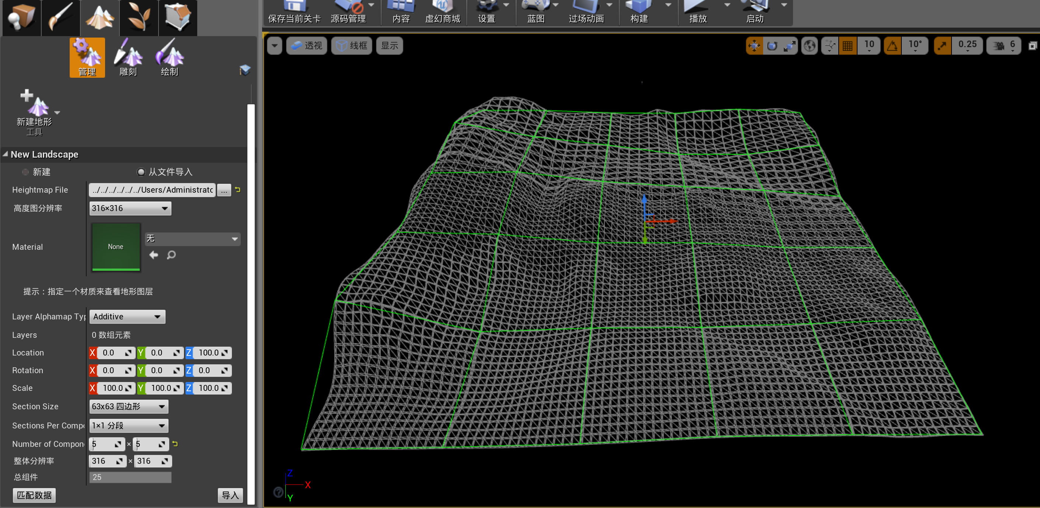The height and width of the screenshot is (508, 1040).
Task: Select the 从文件导入 radio option
Action: pos(141,172)
